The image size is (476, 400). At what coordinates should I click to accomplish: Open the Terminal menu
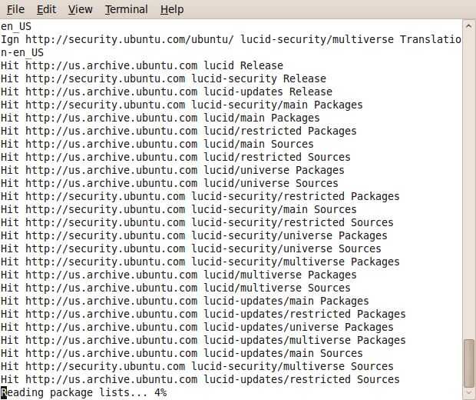point(127,9)
